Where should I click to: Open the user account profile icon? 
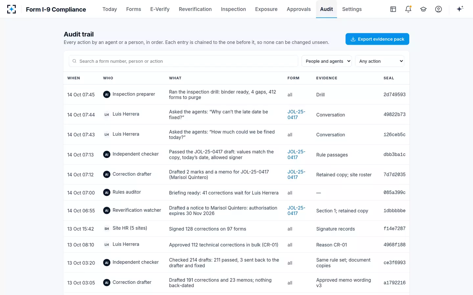[x=439, y=9]
